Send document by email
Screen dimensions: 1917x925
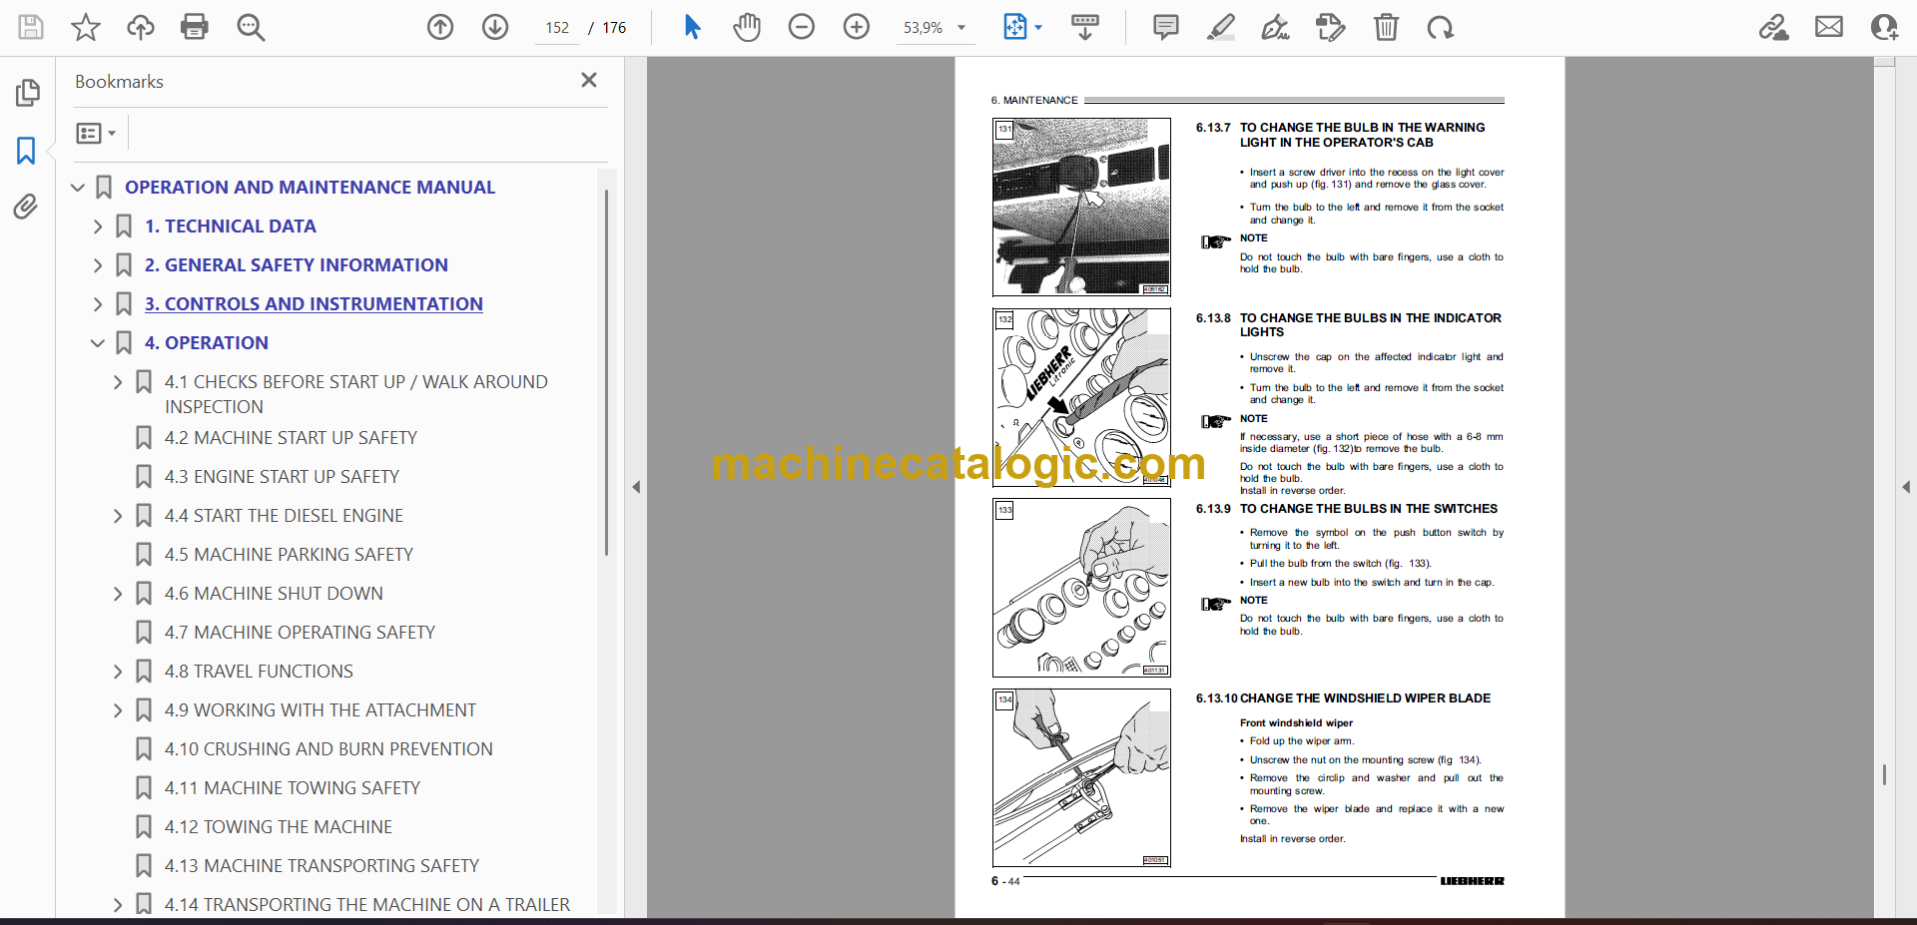click(1829, 27)
